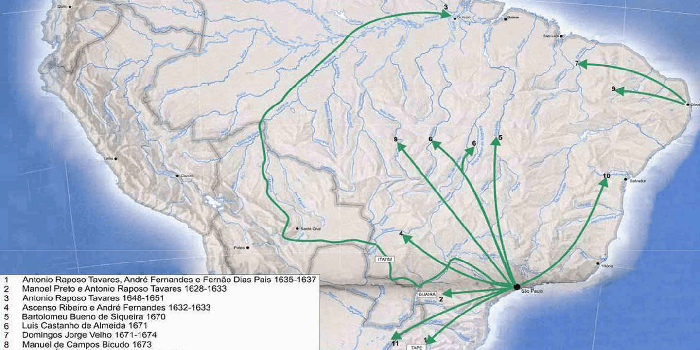
Task: Select the Lima city label
Action: coord(108,158)
